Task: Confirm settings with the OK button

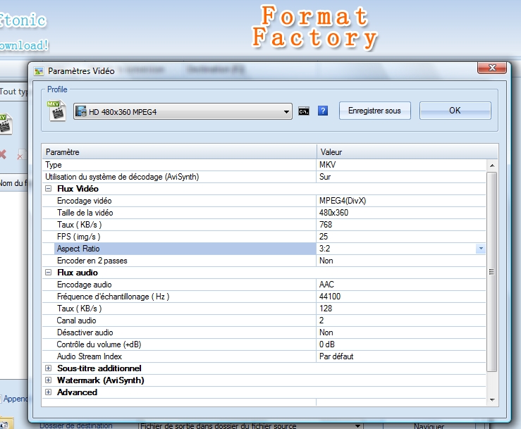Action: tap(455, 111)
